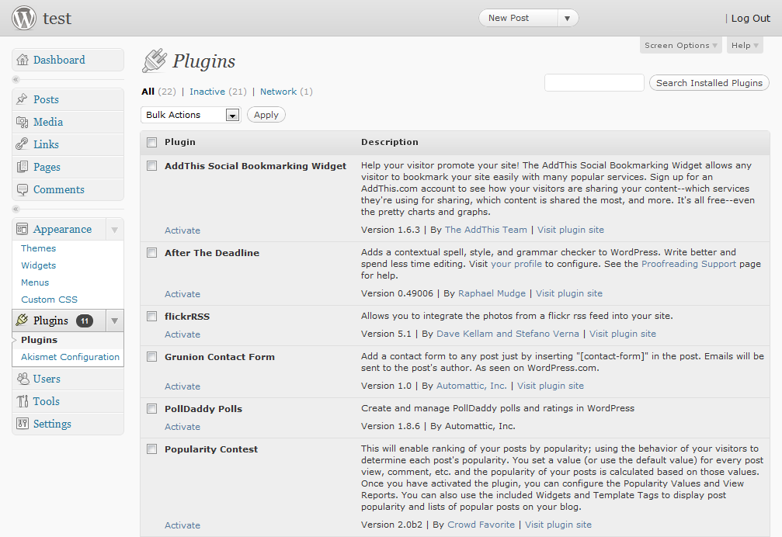Collapse sidebar using arrow below Dashboard
Image resolution: width=782 pixels, height=537 pixels.
(x=16, y=80)
